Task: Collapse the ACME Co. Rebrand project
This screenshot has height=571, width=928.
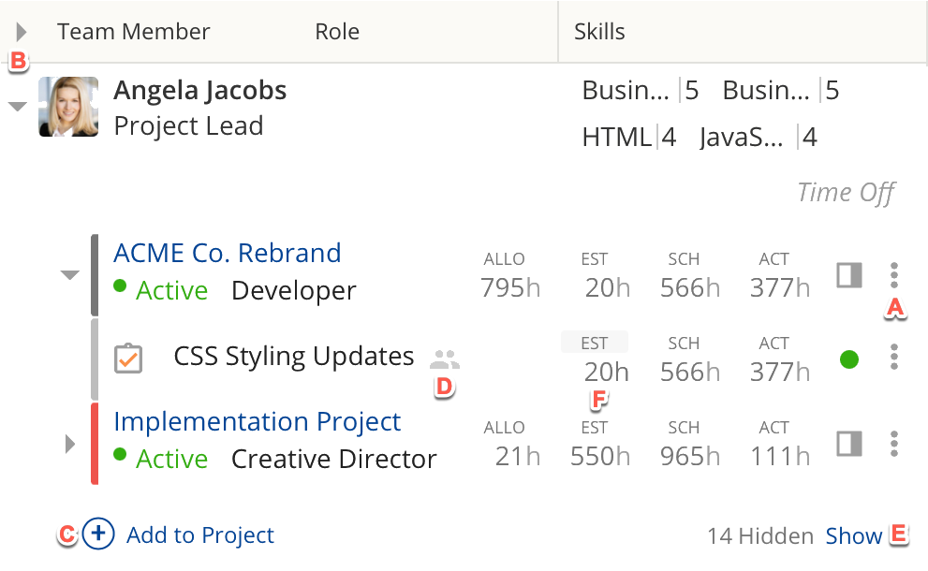Action: [x=69, y=275]
